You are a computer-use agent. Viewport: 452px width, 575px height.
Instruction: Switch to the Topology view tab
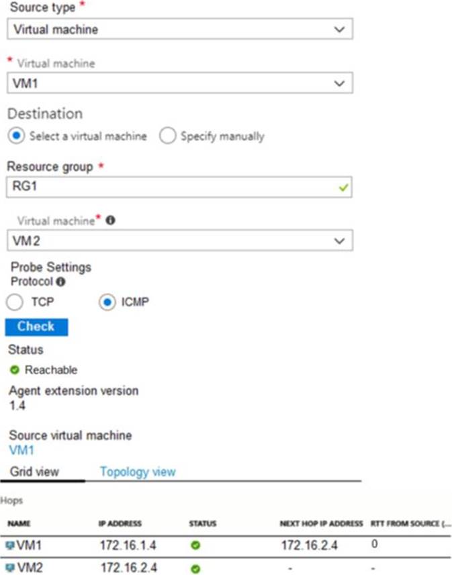(138, 472)
